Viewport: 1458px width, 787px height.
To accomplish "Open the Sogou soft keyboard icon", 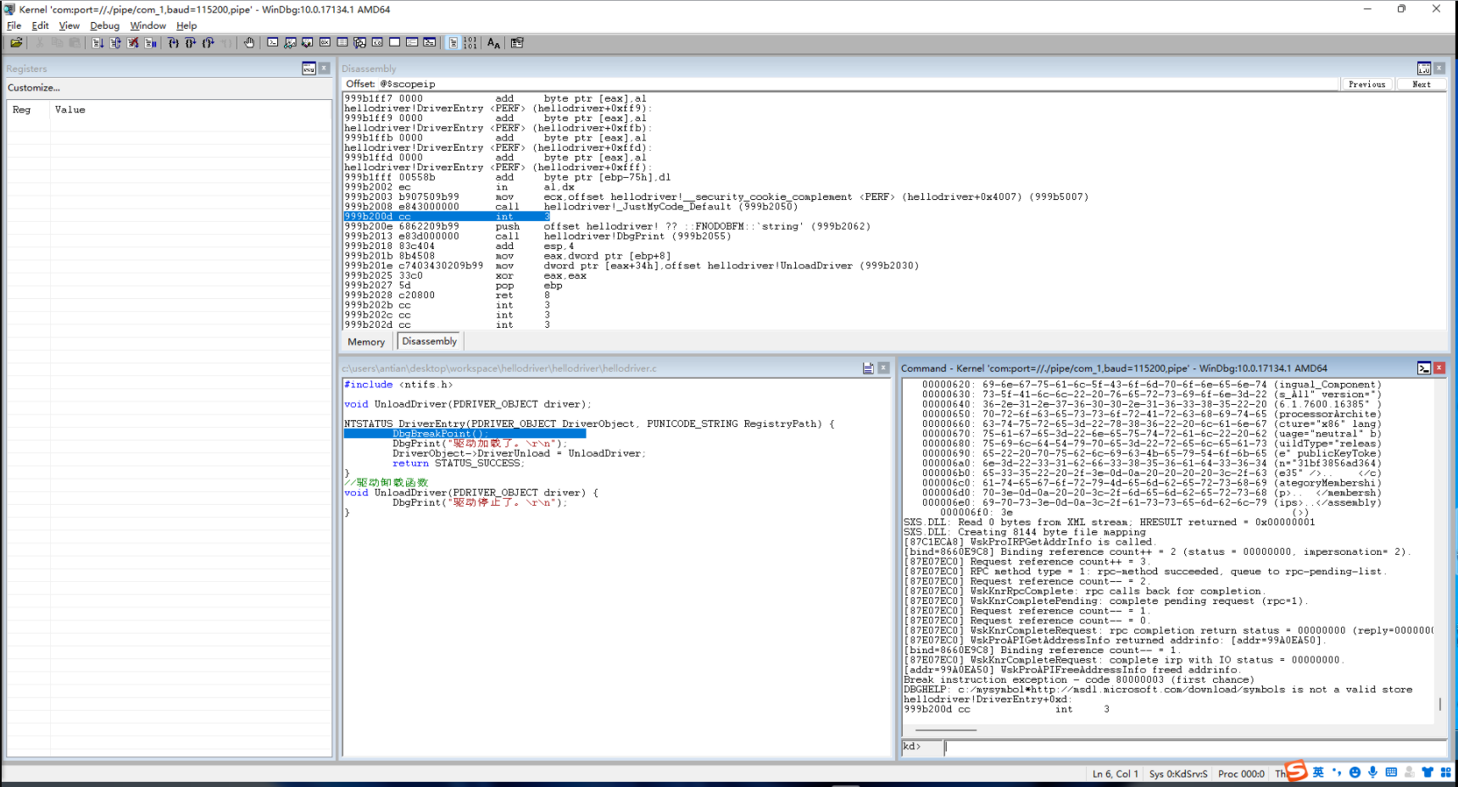I will (1391, 772).
